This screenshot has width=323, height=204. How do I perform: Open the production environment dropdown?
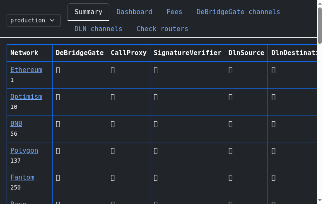click(34, 20)
